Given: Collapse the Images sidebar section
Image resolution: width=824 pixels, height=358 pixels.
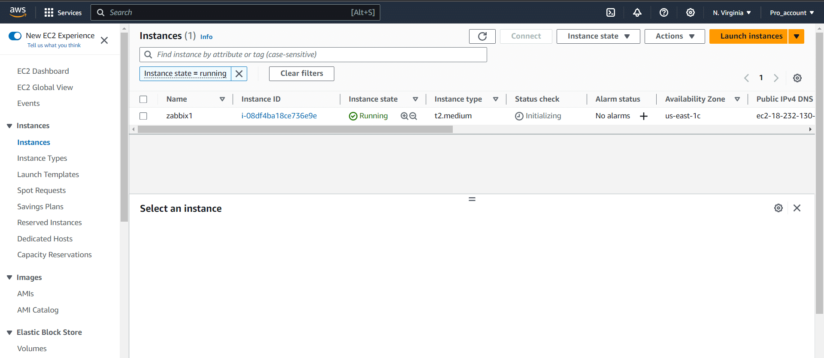Looking at the screenshot, I should (9, 278).
